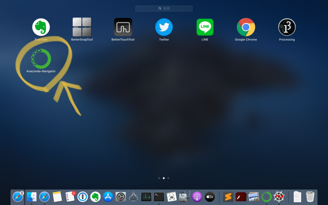Open Google Chrome
The image size is (328, 205).
(246, 27)
